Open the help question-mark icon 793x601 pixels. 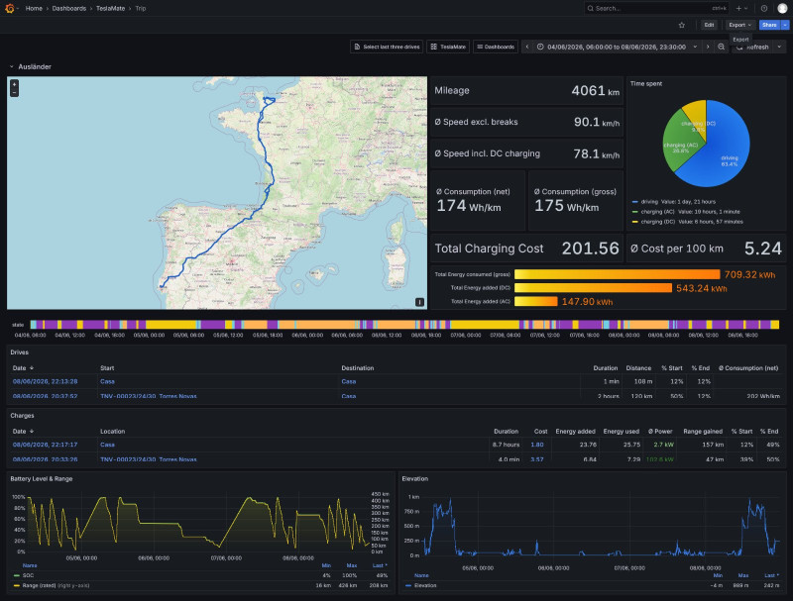pos(764,8)
